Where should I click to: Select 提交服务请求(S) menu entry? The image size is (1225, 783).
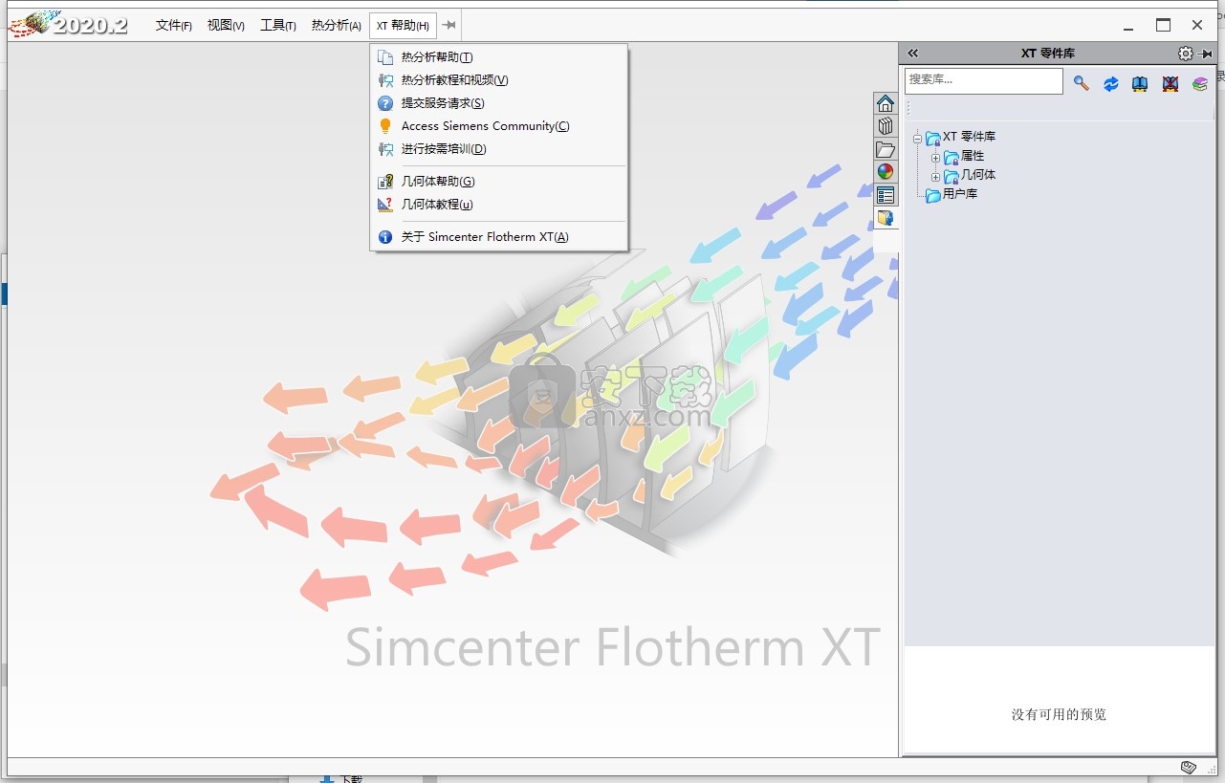click(x=498, y=103)
